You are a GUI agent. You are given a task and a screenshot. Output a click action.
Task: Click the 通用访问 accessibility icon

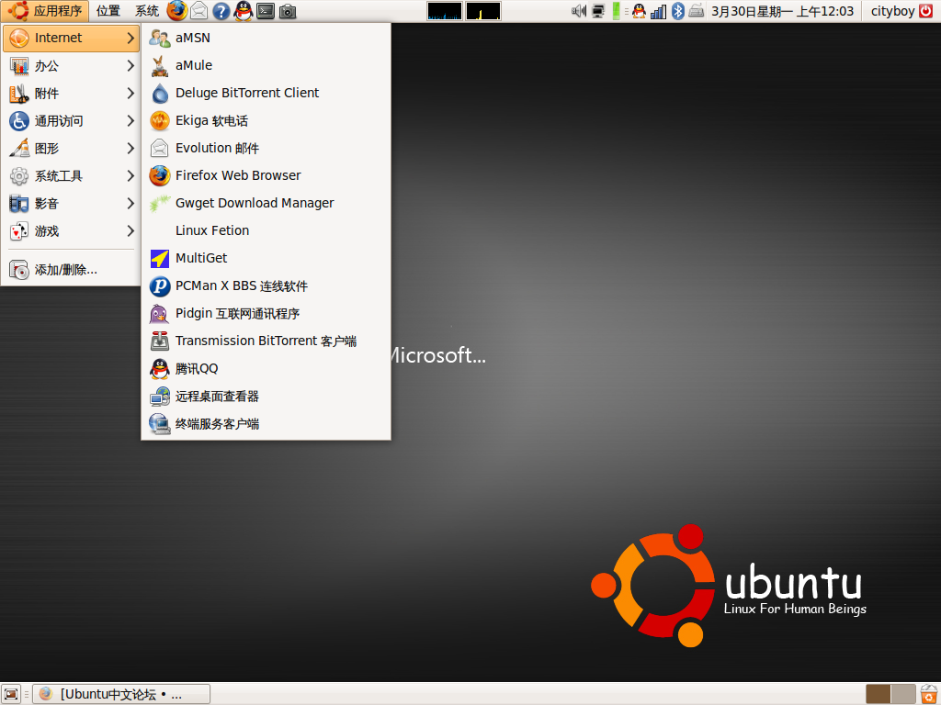(19, 121)
